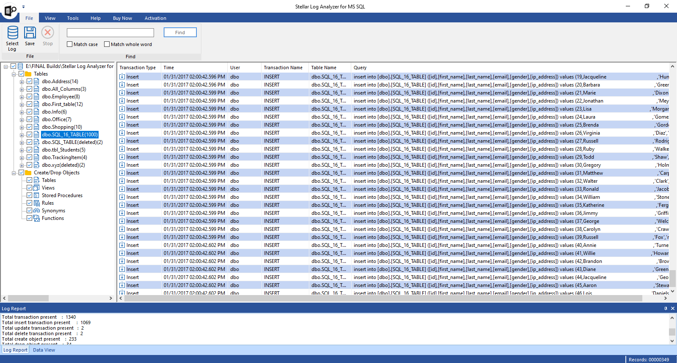Viewport: 677px width, 363px height.
Task: Uncheck the dbo.Info(6) checkbox
Action: 30,112
